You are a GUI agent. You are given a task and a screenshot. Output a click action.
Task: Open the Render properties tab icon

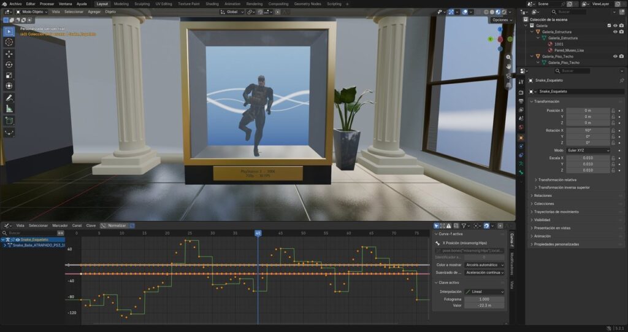coord(521,93)
